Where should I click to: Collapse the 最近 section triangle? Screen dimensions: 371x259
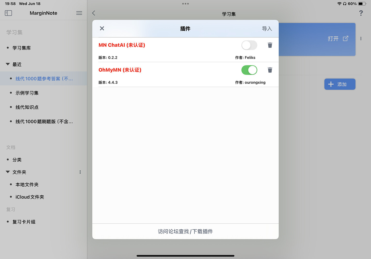coord(8,64)
